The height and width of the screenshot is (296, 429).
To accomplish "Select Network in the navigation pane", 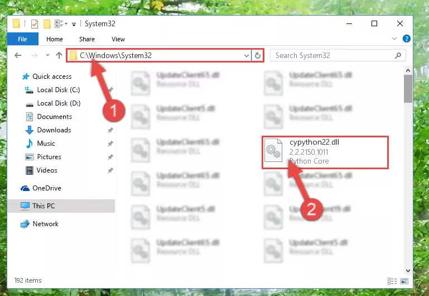I will pyautogui.click(x=45, y=224).
